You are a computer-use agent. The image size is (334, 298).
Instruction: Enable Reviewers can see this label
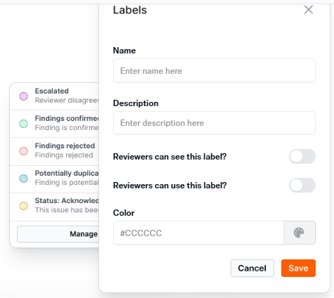click(302, 157)
